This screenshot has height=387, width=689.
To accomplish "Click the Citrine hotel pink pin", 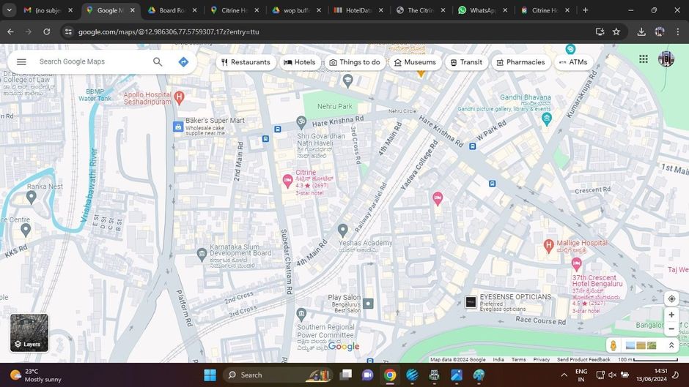I will [x=287, y=181].
